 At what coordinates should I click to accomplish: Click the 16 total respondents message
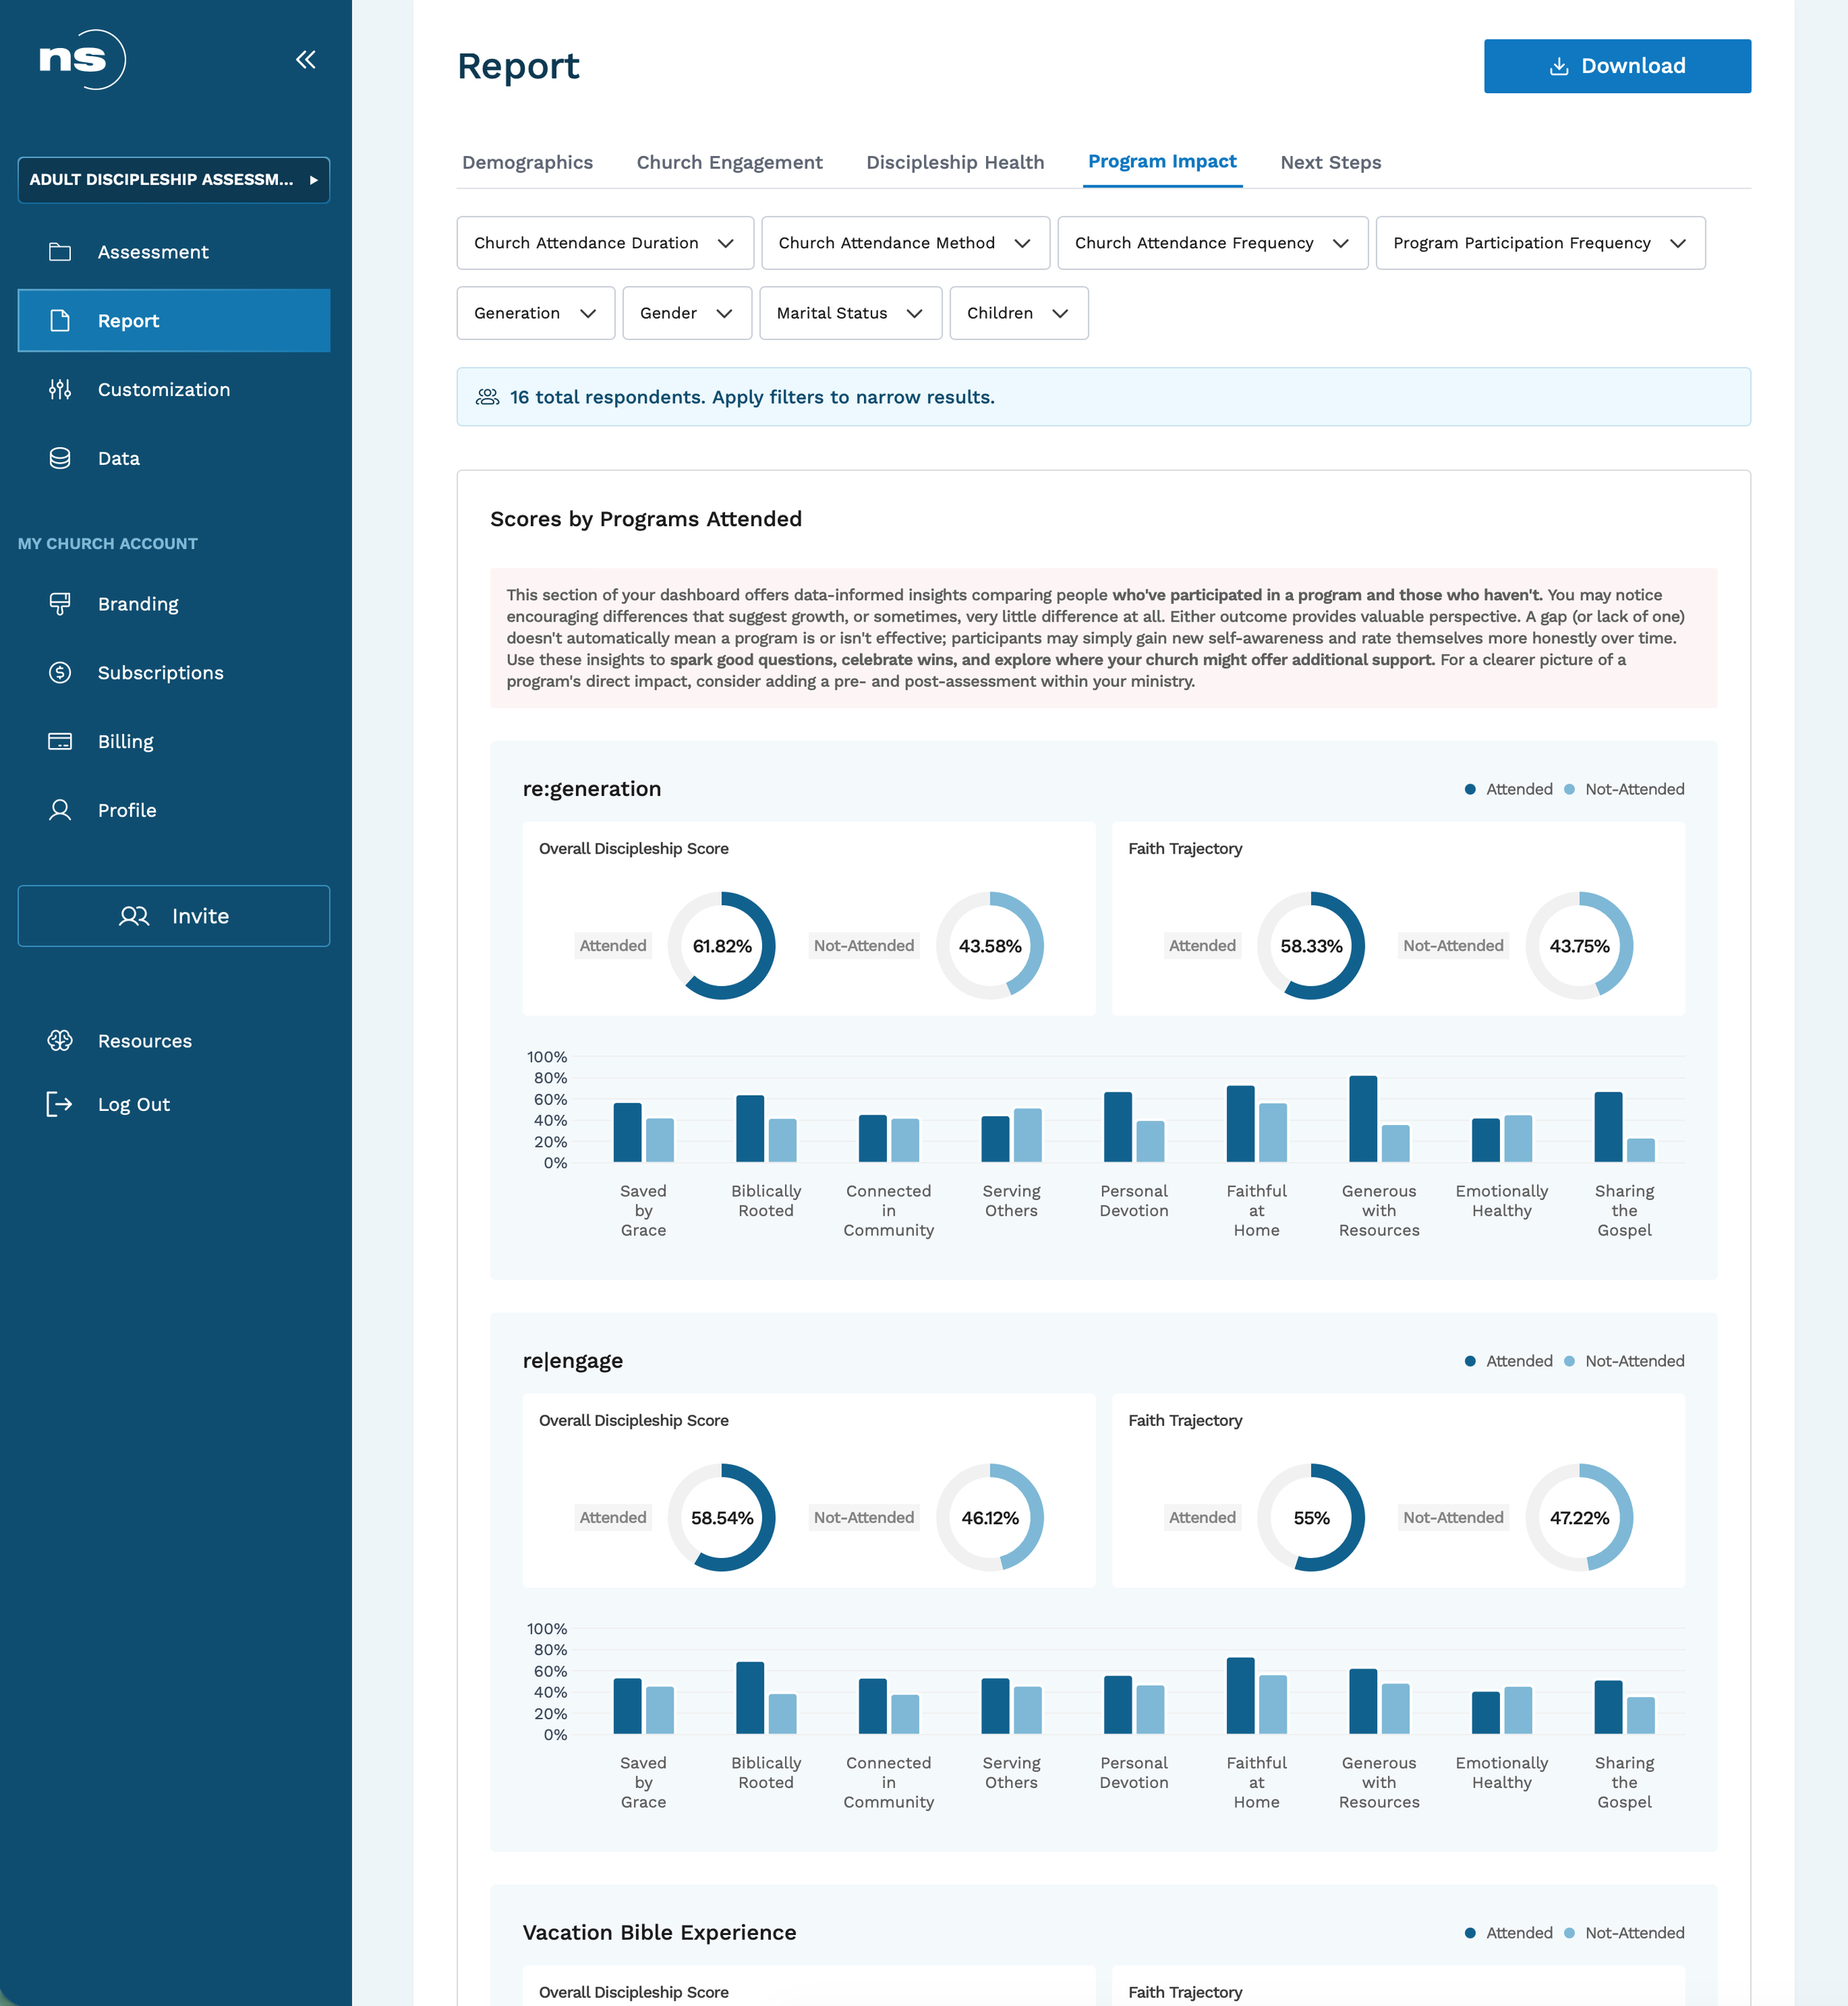[752, 397]
